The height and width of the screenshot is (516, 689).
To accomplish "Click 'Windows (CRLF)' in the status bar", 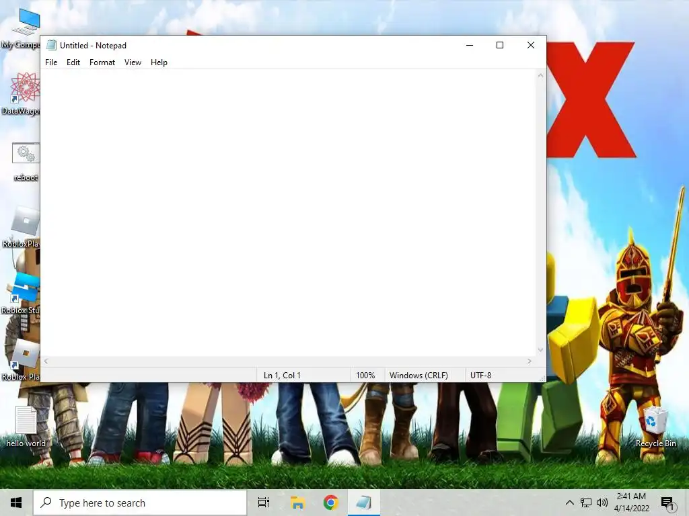I will [x=419, y=376].
